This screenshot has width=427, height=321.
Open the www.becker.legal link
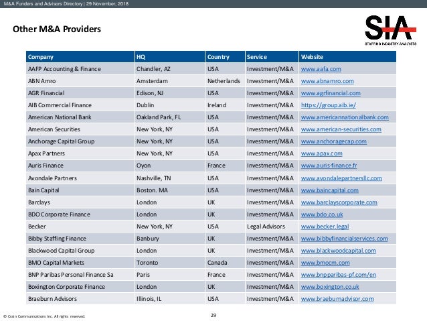325,227
